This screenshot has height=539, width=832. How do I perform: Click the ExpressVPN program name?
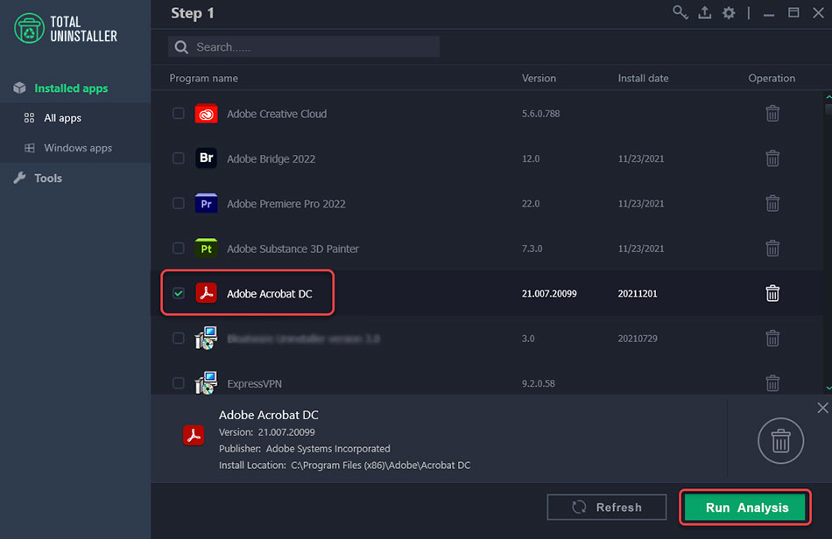[x=254, y=383]
